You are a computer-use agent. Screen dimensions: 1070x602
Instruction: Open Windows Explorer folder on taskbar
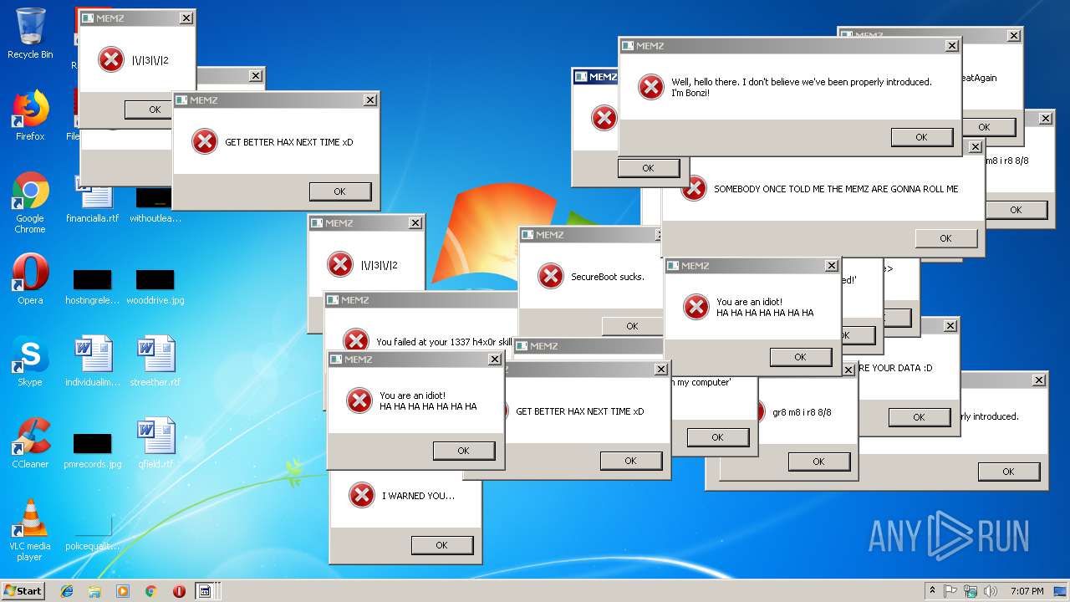click(x=94, y=591)
